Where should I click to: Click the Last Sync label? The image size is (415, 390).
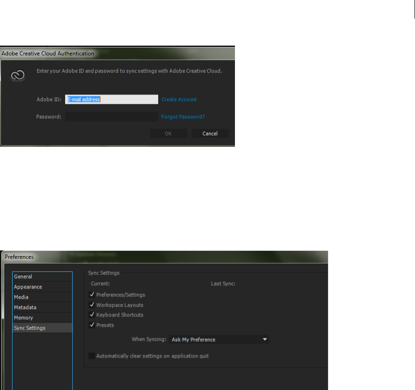pyautogui.click(x=223, y=283)
